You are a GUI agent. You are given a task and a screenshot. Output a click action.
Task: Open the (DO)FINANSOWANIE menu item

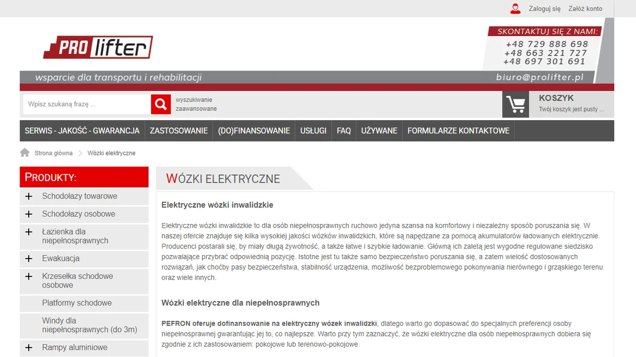tap(254, 131)
